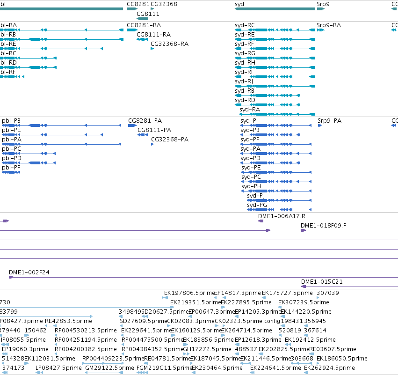Screen dimensions: 398x375
Task: Select the DME1-018F09.F clone label
Action: pos(323,226)
